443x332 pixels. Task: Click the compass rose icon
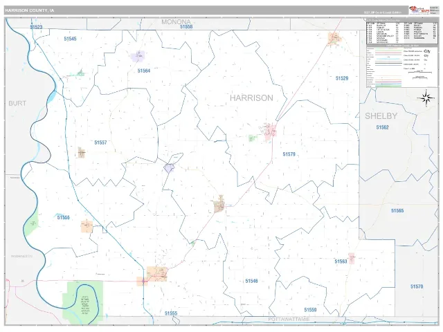[426, 98]
